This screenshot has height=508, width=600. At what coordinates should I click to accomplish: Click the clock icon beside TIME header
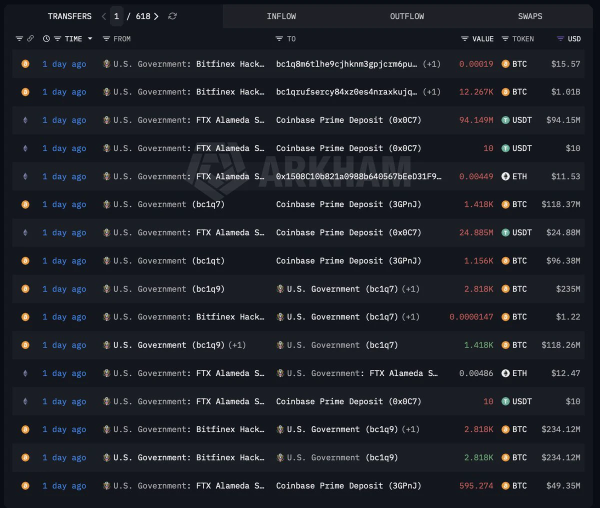coord(46,38)
